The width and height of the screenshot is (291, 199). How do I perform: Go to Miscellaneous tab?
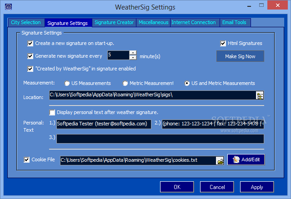pyautogui.click(x=154, y=22)
